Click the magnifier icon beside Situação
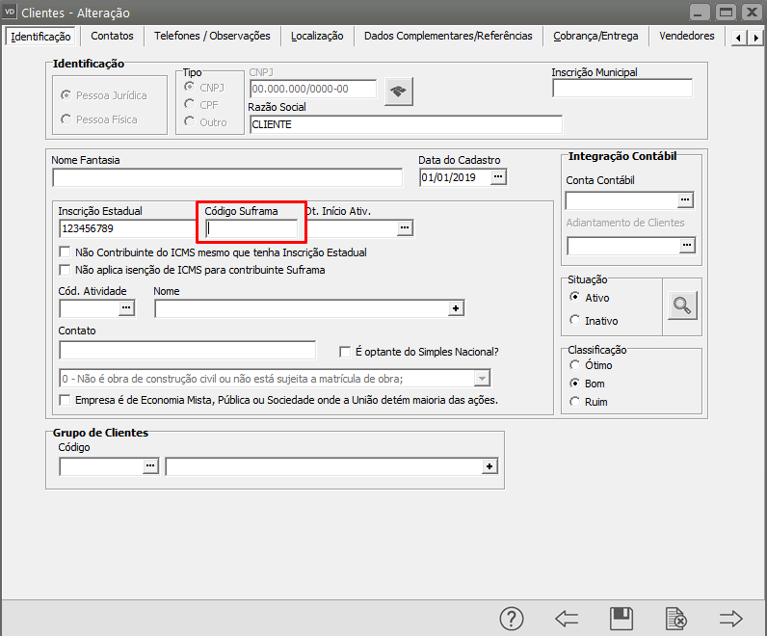 coord(682,305)
